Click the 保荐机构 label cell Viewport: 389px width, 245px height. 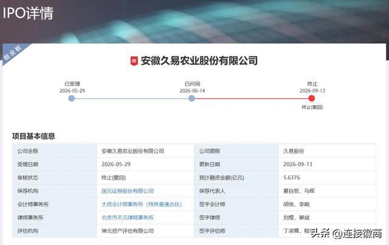click(x=55, y=191)
